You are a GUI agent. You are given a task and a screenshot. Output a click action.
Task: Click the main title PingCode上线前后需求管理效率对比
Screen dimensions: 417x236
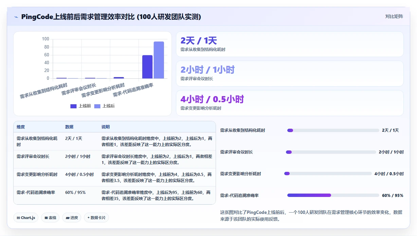(x=111, y=17)
